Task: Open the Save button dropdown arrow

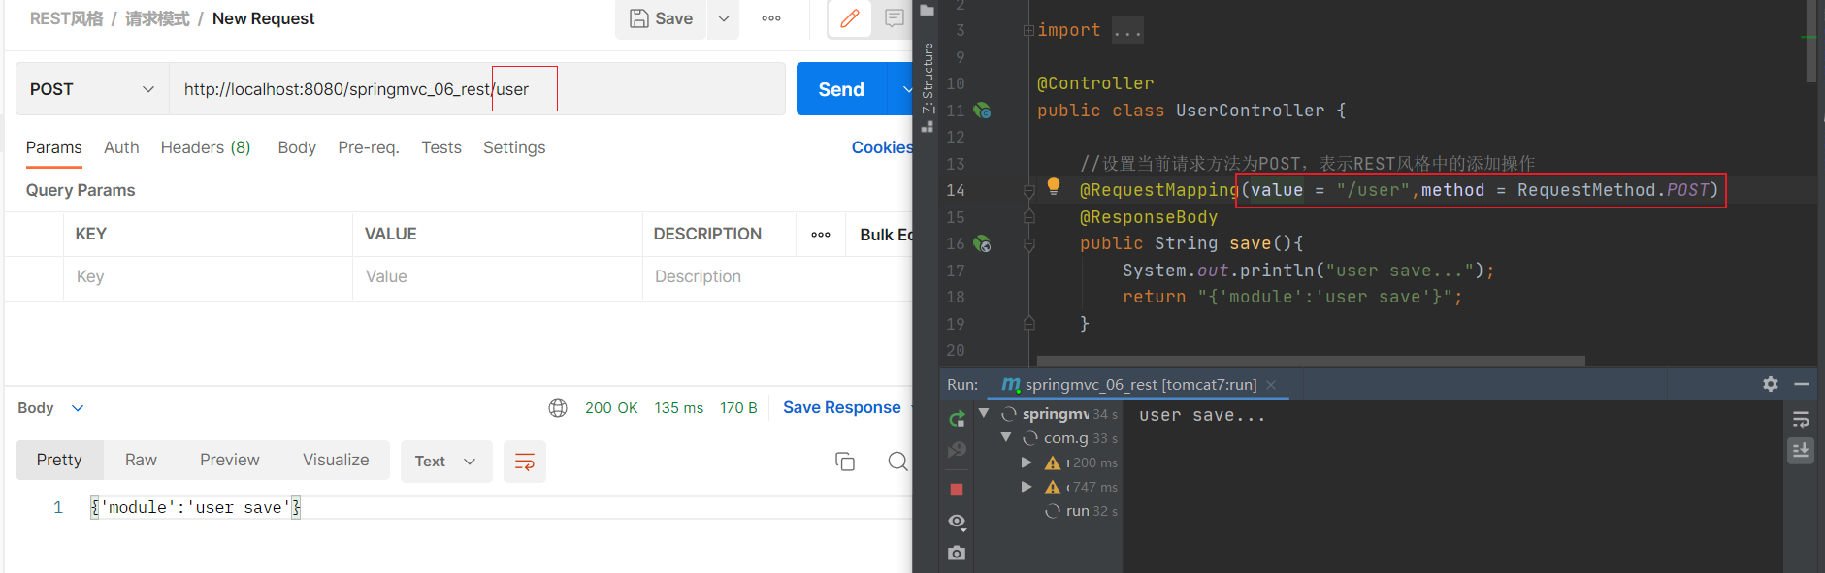Action: click(x=723, y=18)
